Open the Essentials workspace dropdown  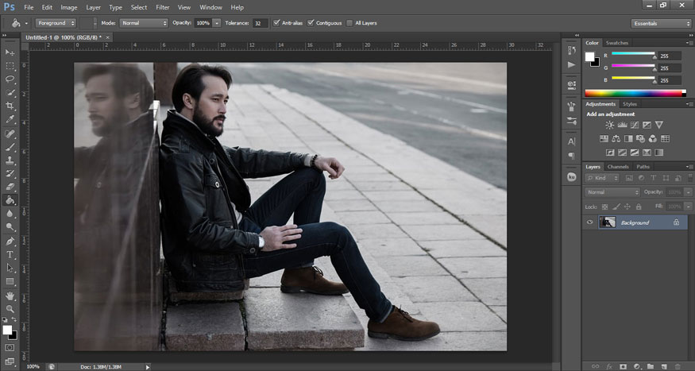(660, 24)
